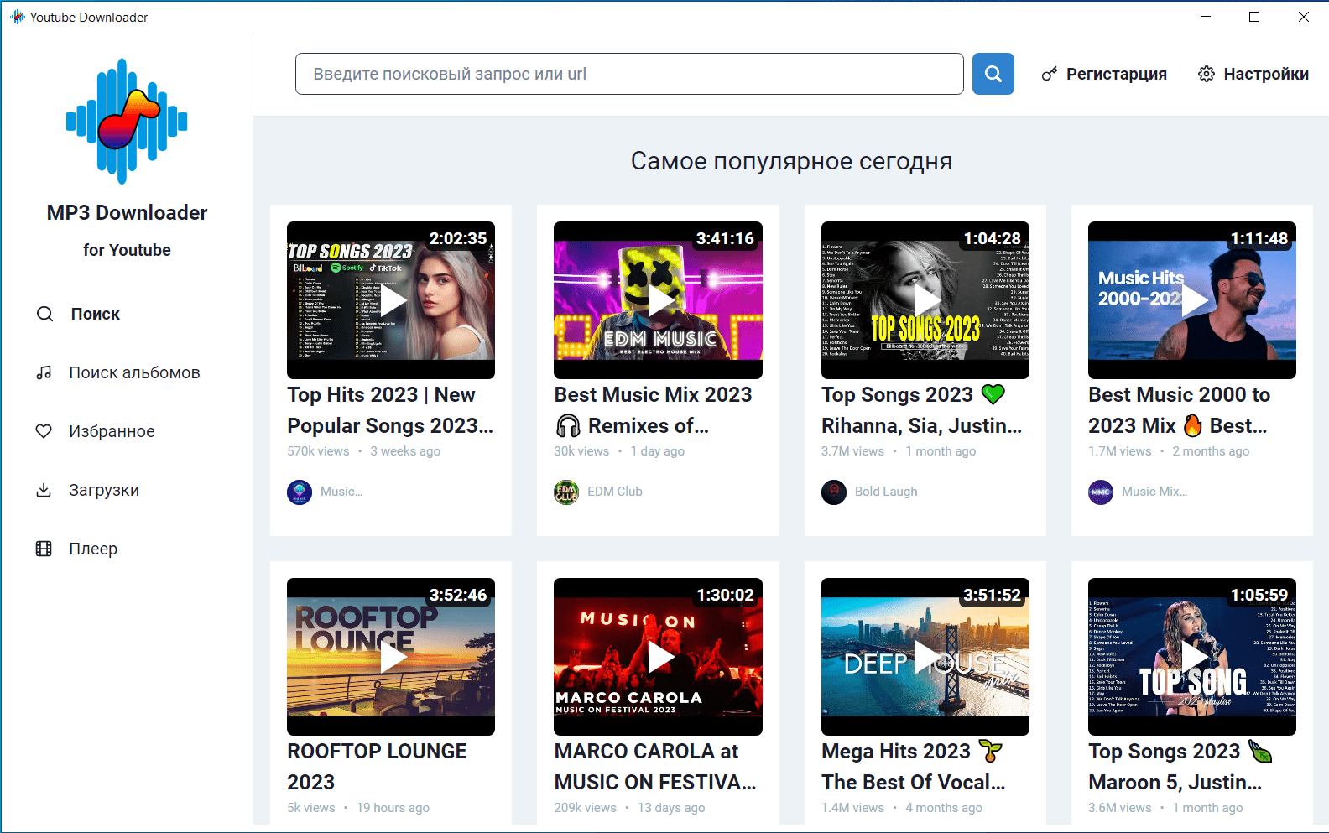Minimize the Youtube Downloader window
The height and width of the screenshot is (833, 1329).
(x=1206, y=17)
